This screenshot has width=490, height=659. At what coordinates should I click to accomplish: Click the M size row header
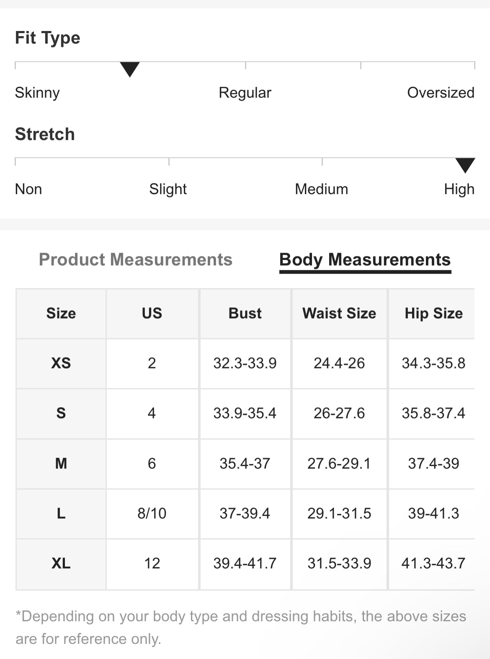(x=61, y=463)
